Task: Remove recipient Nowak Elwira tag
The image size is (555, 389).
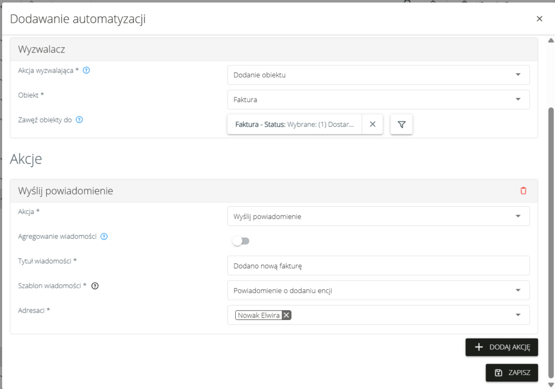Action: pyautogui.click(x=286, y=315)
